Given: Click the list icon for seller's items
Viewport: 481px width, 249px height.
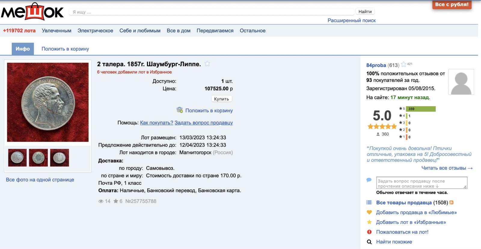Looking at the screenshot, I should [x=369, y=202].
